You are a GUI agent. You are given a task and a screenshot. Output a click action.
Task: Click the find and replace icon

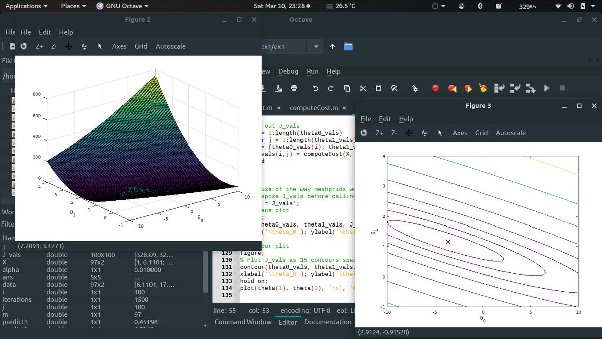[x=394, y=88]
